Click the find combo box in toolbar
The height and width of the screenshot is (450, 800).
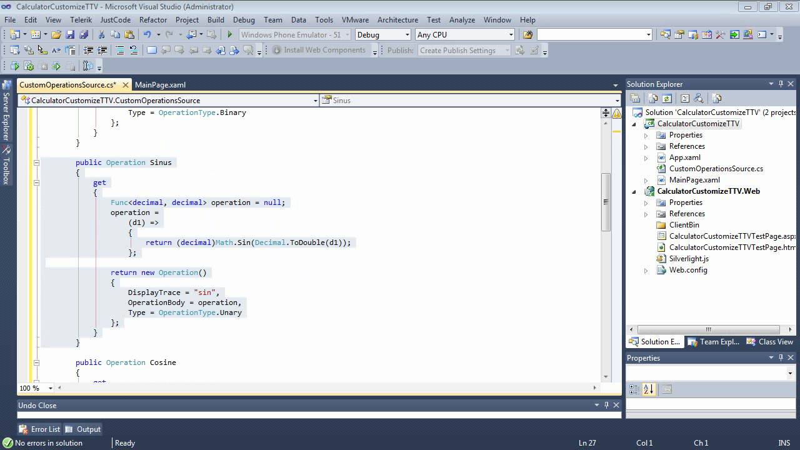pos(594,35)
